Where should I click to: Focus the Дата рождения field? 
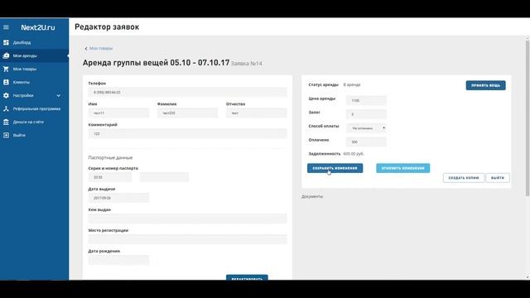click(x=118, y=260)
